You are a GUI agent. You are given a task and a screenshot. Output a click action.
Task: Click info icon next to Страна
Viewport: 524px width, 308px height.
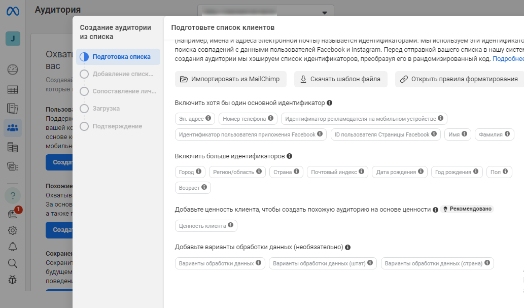(296, 171)
